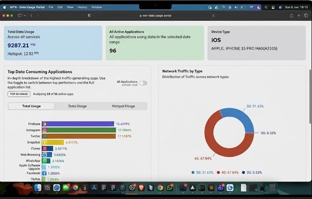The height and width of the screenshot is (199, 312).
Task: Switch to the Hotspot Usage tab
Action: 123,106
